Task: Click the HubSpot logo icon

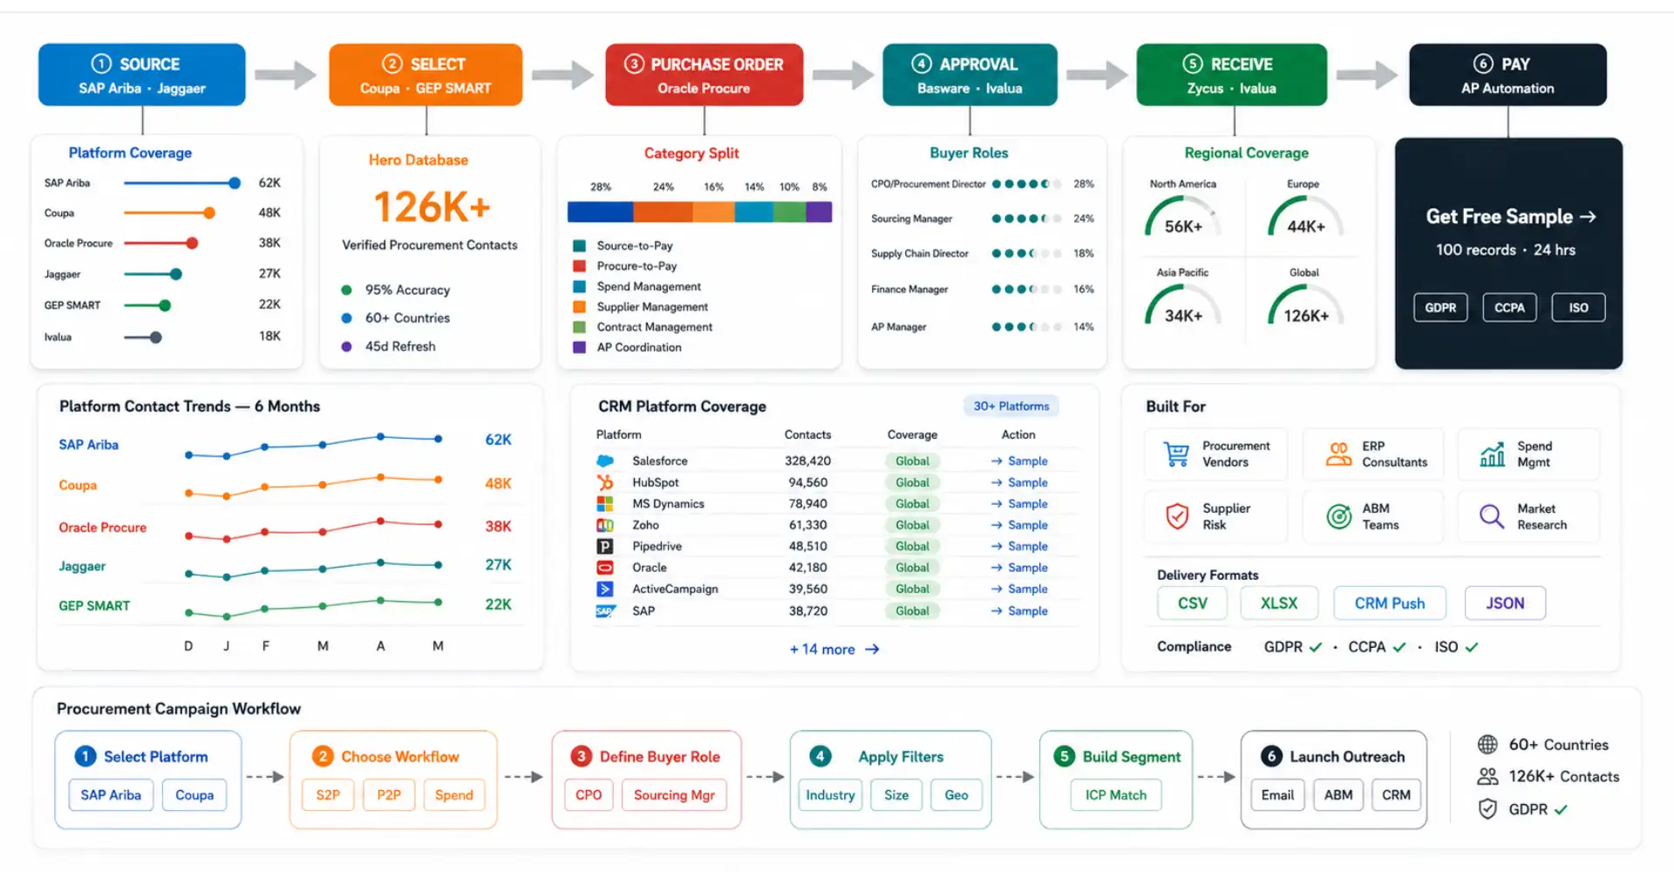Action: coord(605,482)
